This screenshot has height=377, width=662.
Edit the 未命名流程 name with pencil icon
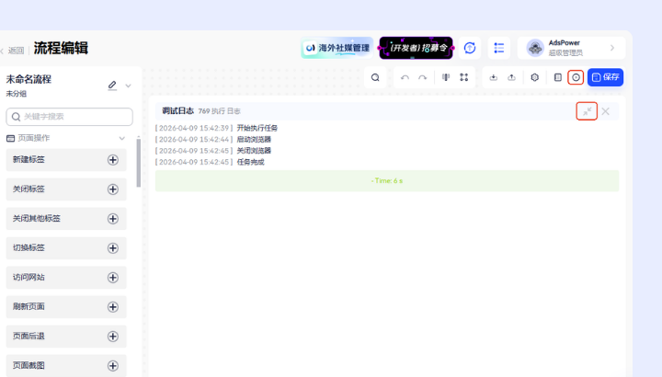(x=112, y=86)
